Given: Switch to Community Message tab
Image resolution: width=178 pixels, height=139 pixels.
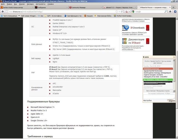Looking at the screenshot, I should 86,8.
